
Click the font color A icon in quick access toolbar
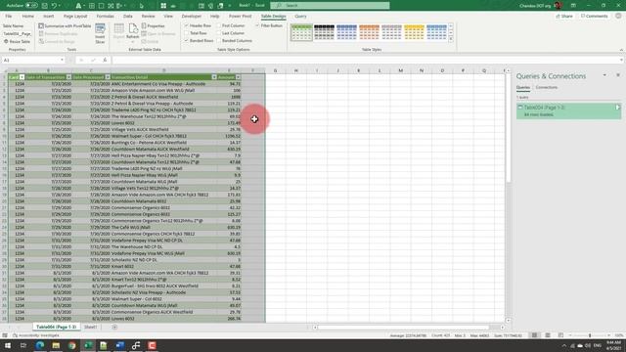pyautogui.click(x=78, y=6)
